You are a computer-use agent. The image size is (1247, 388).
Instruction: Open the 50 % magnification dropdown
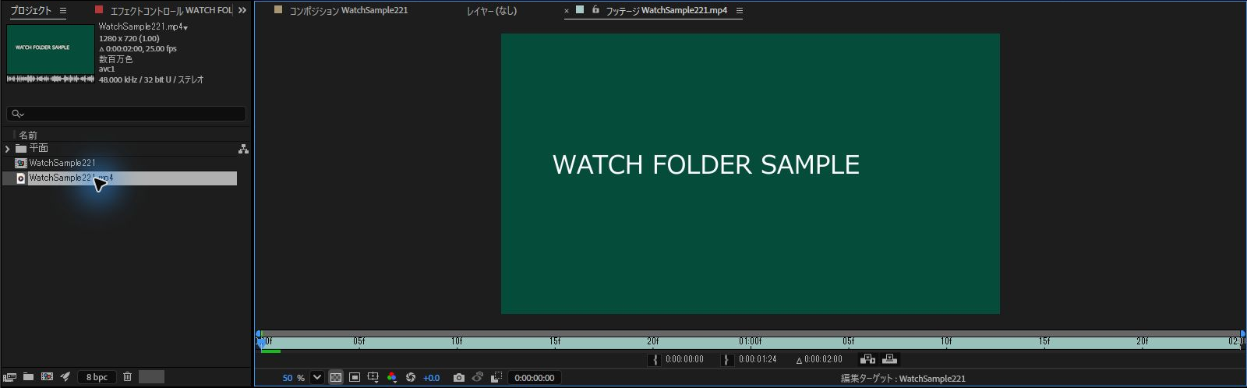pyautogui.click(x=317, y=378)
